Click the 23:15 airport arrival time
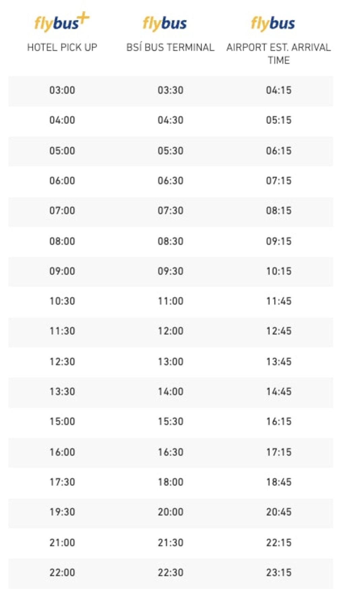The image size is (337, 589). pyautogui.click(x=278, y=572)
